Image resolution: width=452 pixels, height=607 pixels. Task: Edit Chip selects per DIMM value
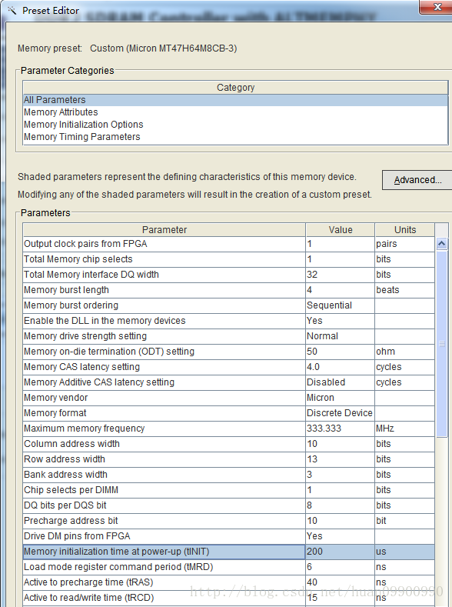pyautogui.click(x=341, y=490)
